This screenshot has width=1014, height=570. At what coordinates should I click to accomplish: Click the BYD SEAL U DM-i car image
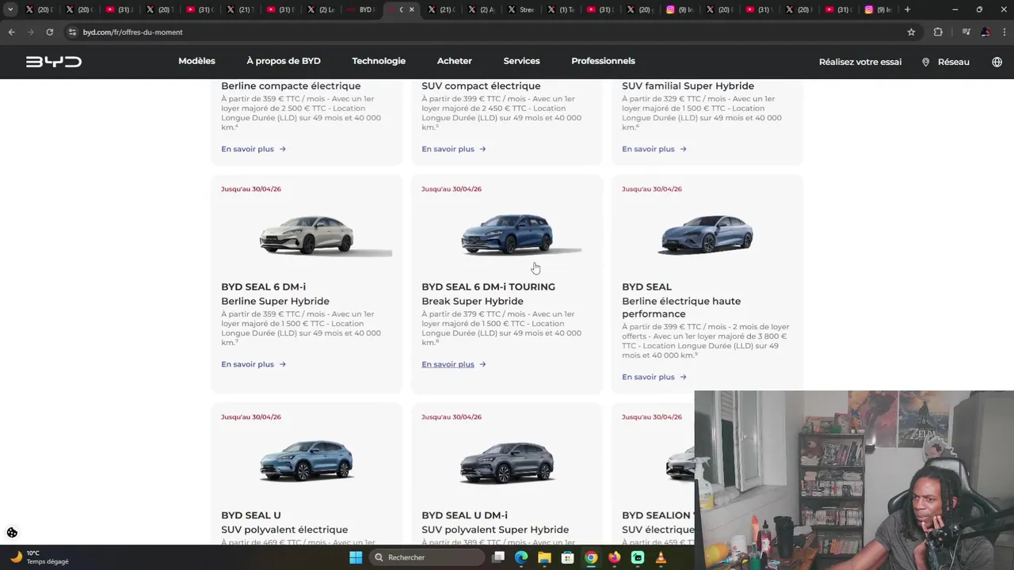click(507, 462)
